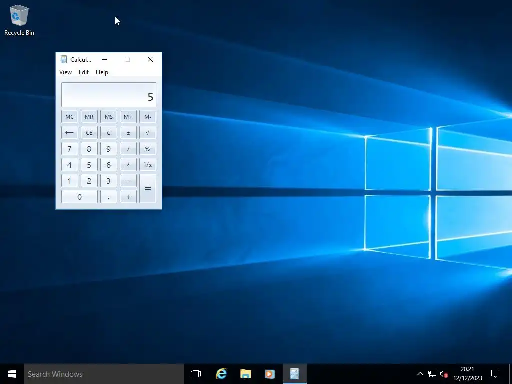Click the digit 4 key
512x384 pixels.
70,165
